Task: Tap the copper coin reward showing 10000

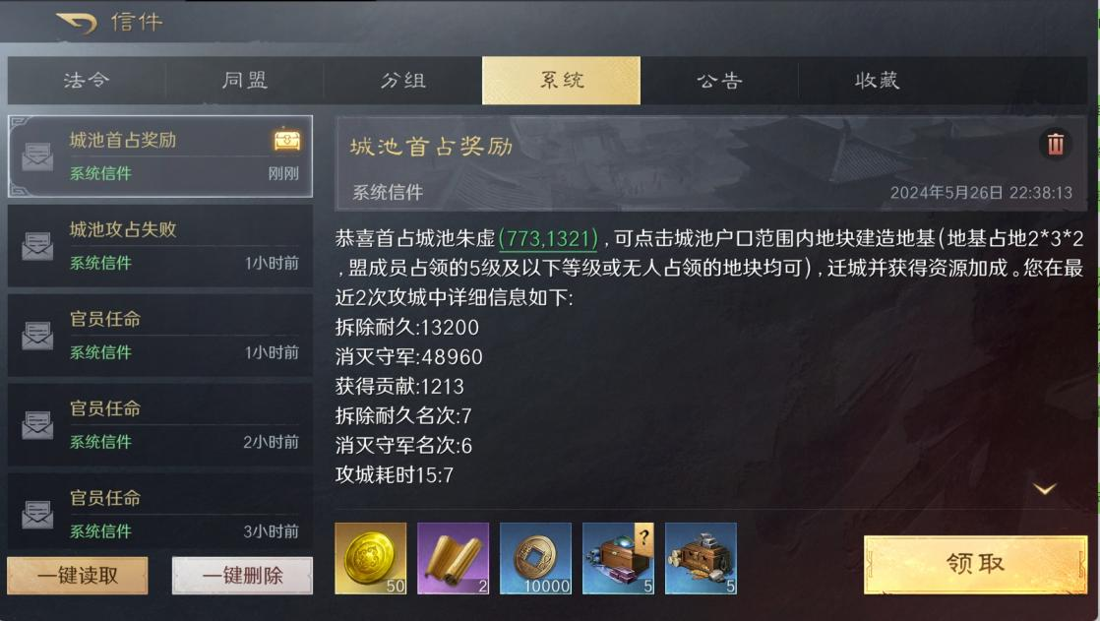Action: 535,558
